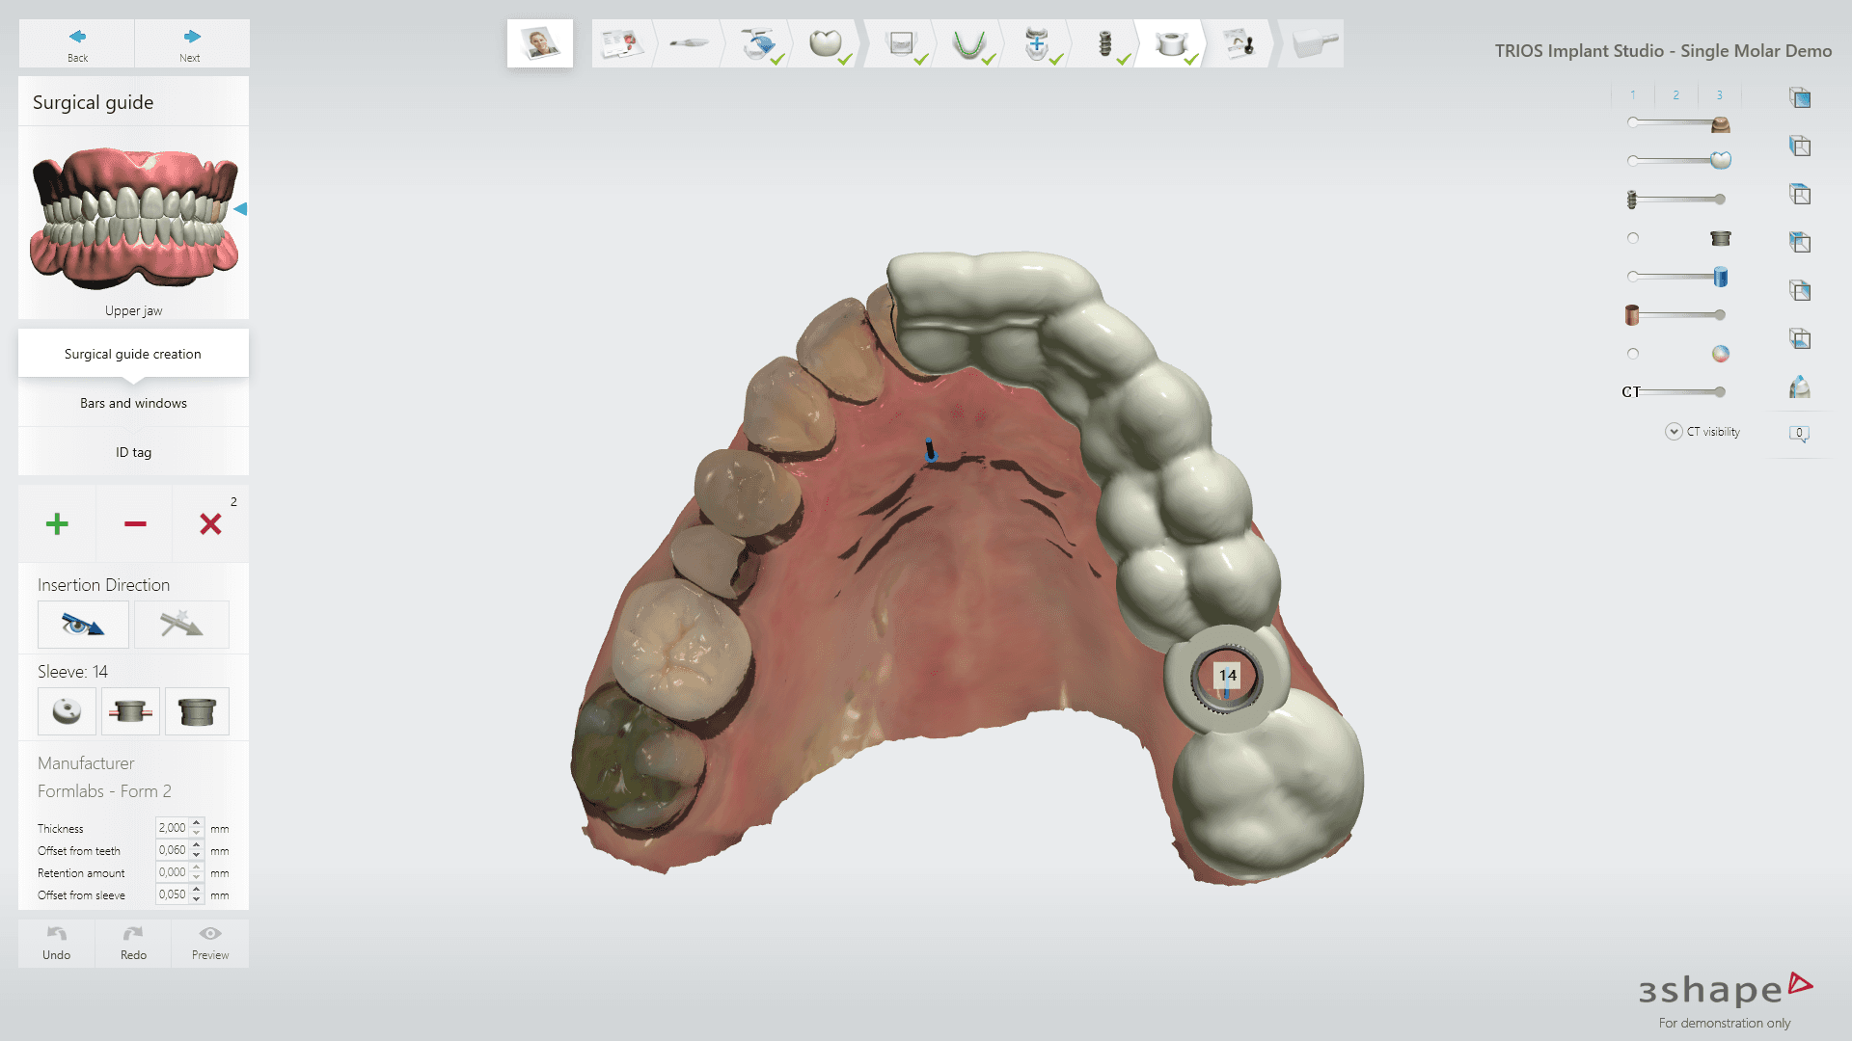Screen dimensions: 1852x1041
Task: Select the ring-shaped sleeve type icon
Action: coord(67,711)
